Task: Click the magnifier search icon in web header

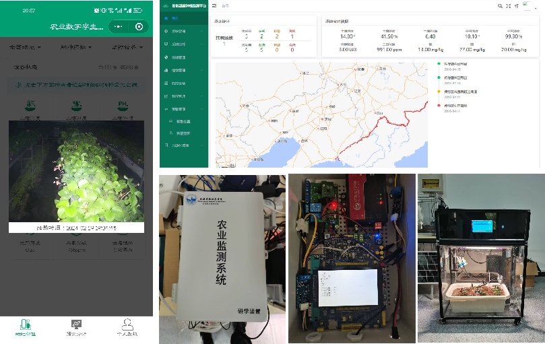Action: click(500, 6)
